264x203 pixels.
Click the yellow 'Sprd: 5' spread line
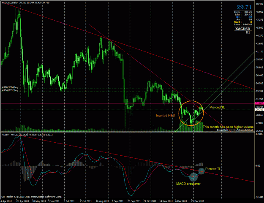[243, 22]
